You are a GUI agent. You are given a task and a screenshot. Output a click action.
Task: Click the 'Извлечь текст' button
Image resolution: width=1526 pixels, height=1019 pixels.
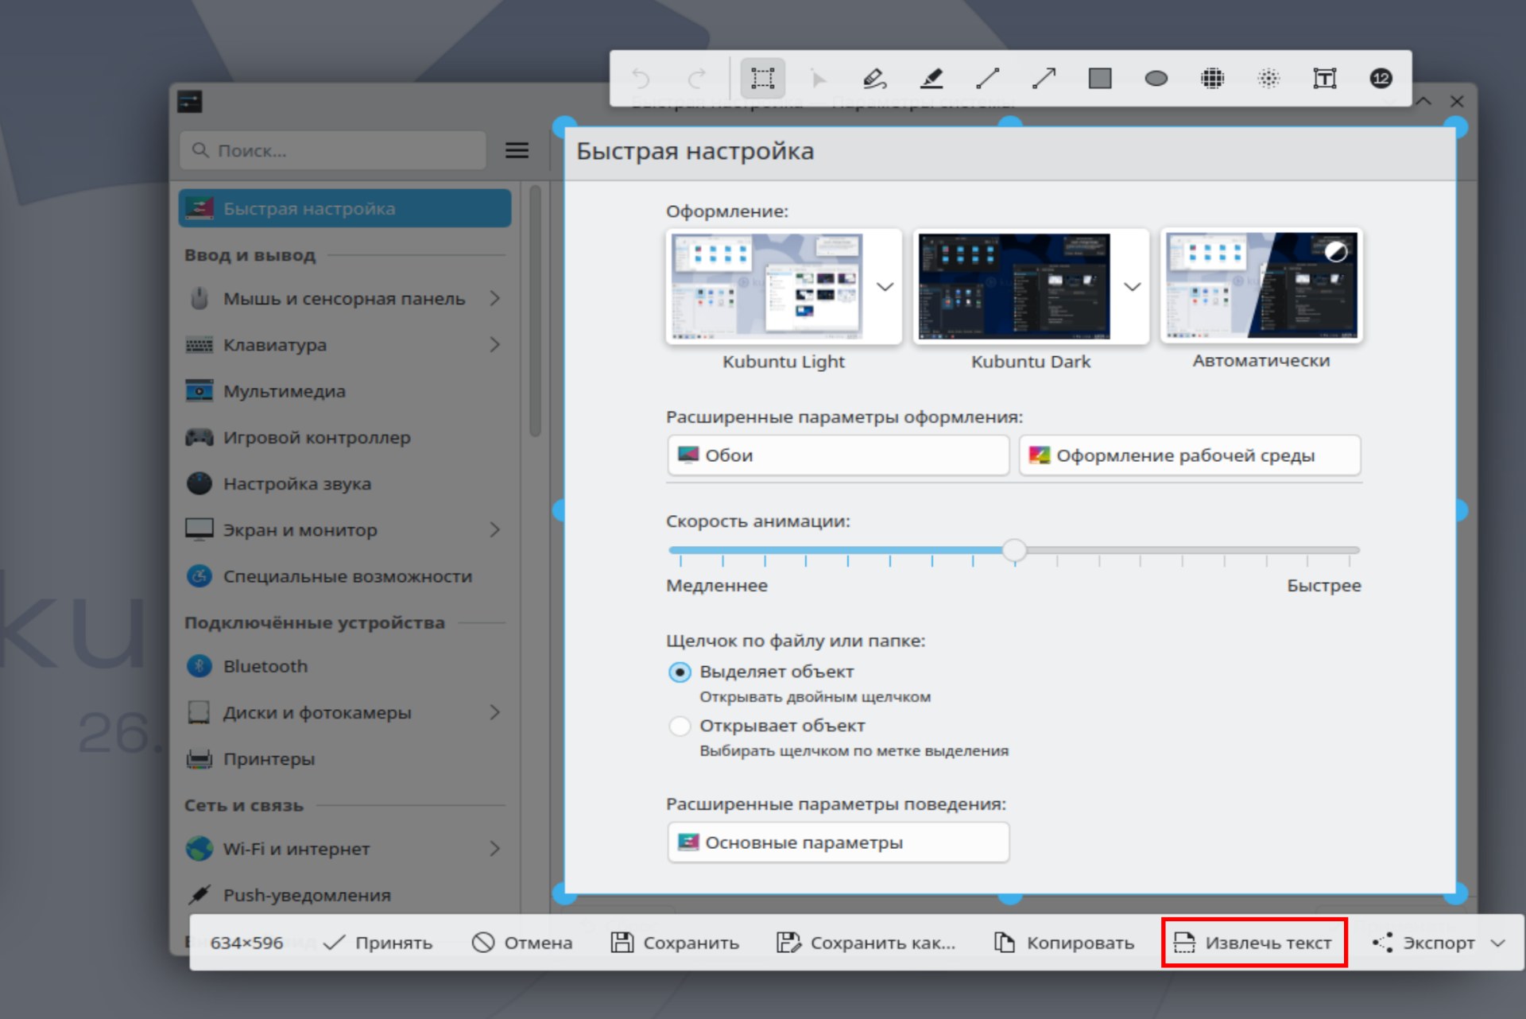1253,943
